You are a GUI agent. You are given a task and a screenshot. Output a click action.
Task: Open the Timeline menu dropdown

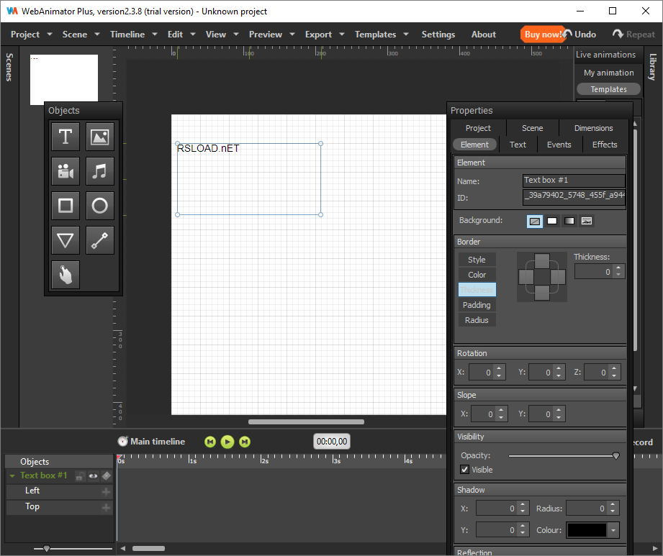pyautogui.click(x=134, y=35)
